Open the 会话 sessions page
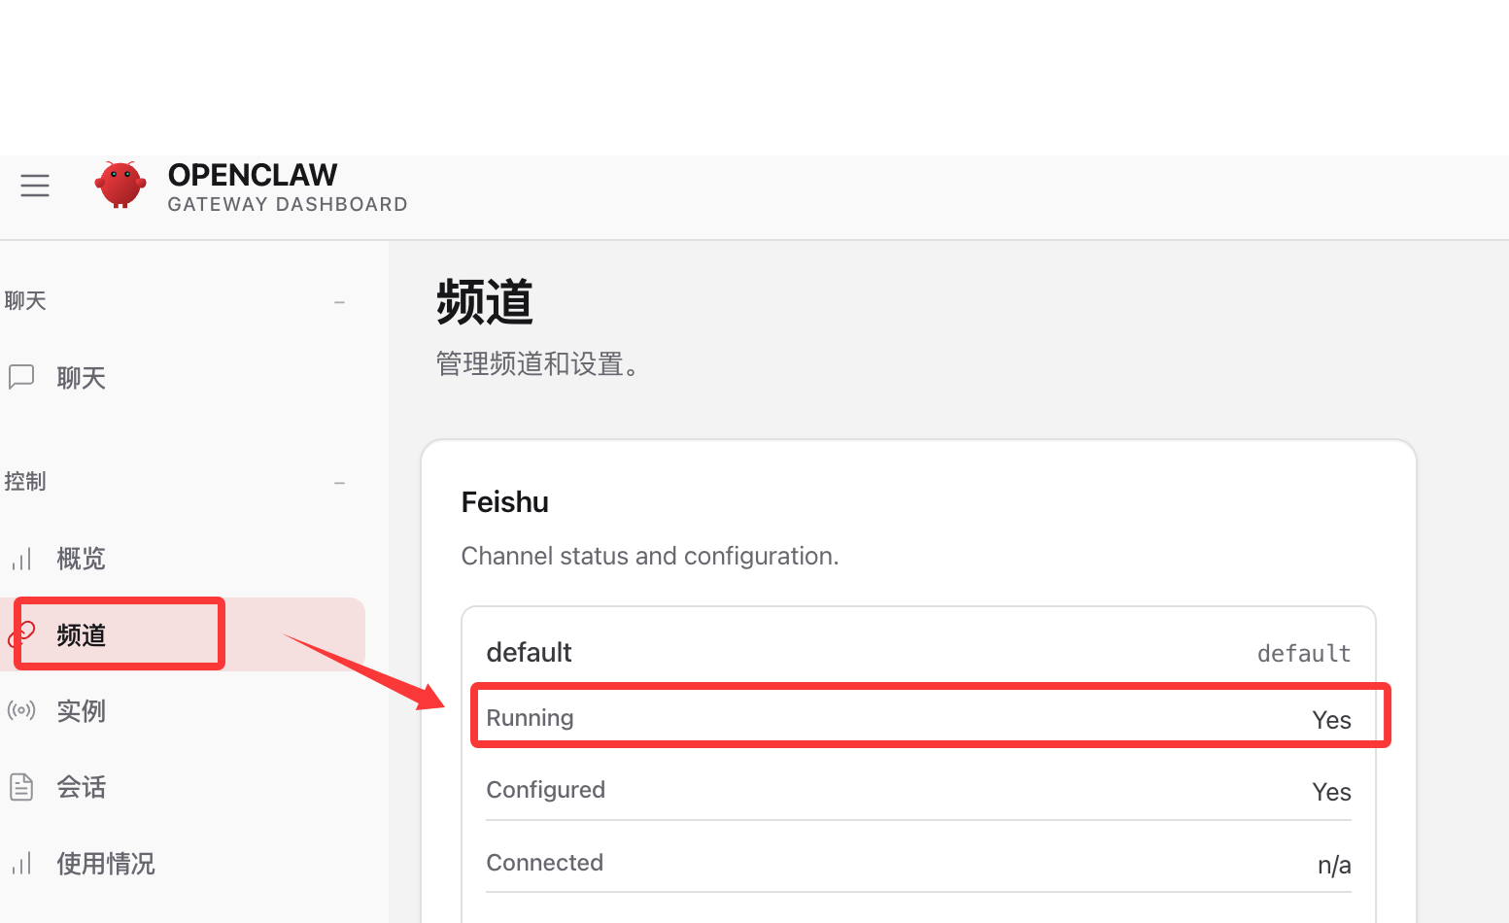The height and width of the screenshot is (923, 1509). [x=82, y=787]
